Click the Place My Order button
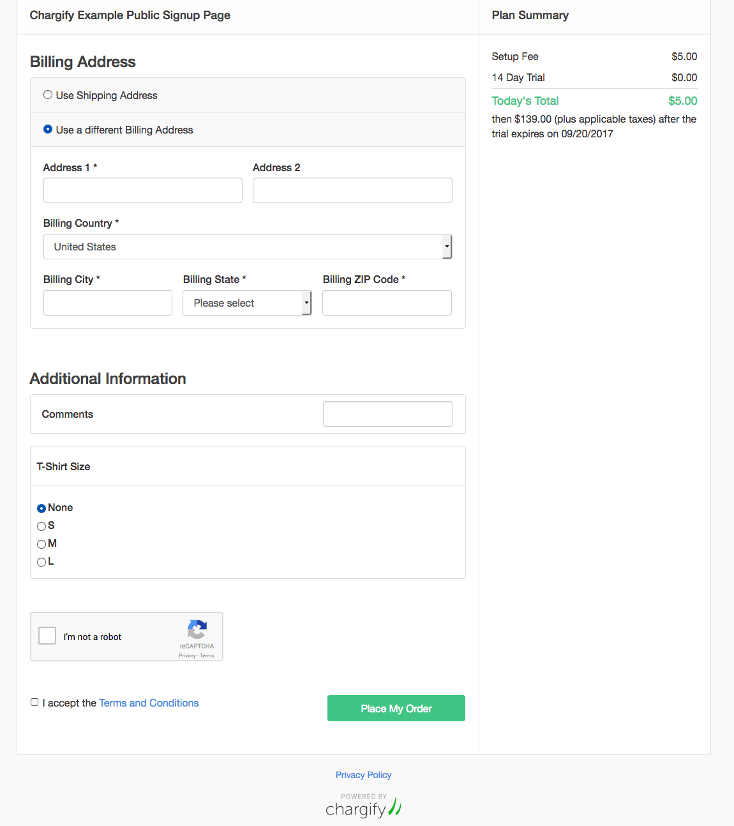Screen dimensions: 734x826 [396, 708]
